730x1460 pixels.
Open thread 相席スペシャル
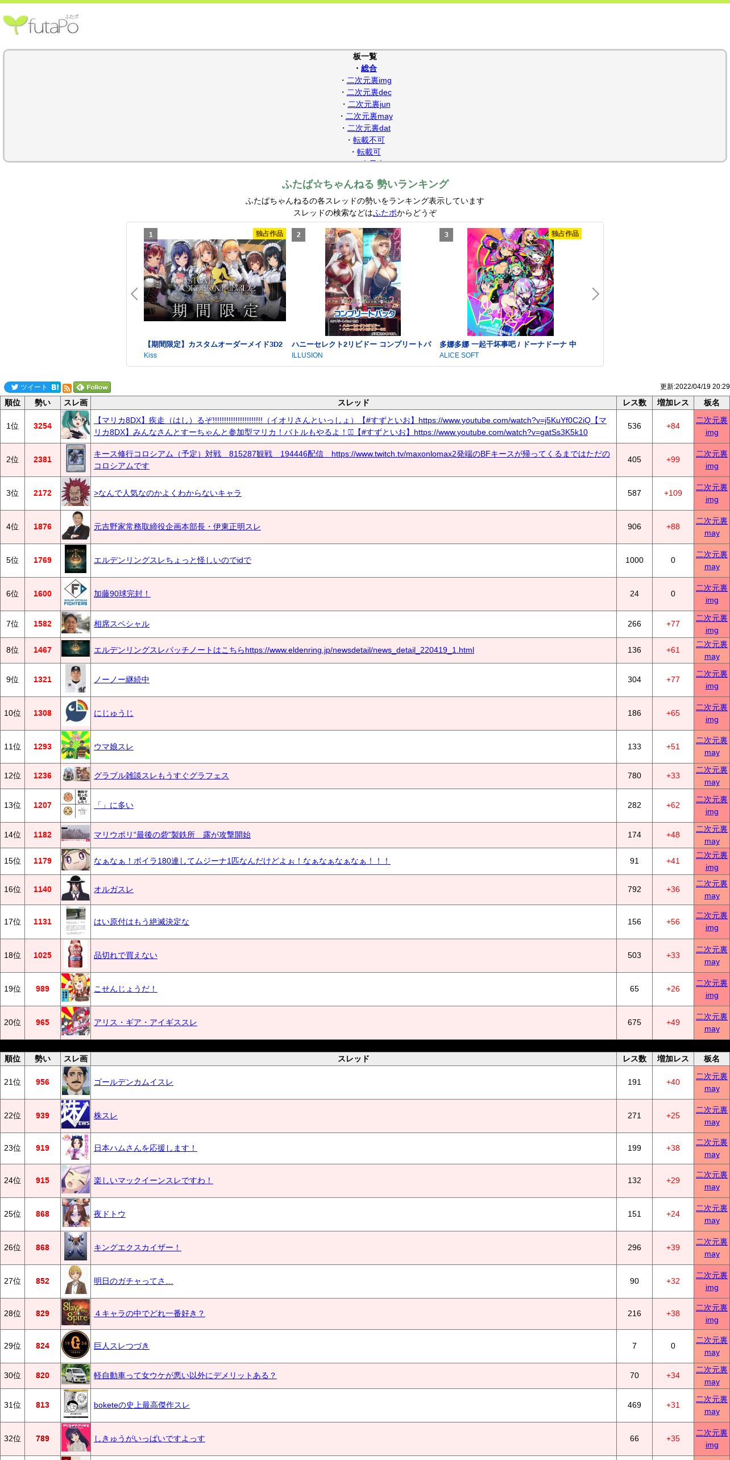[122, 624]
